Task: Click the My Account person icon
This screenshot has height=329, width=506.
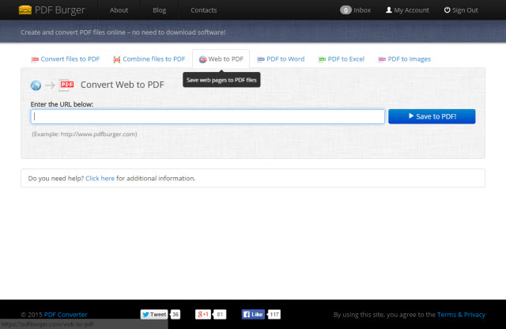Action: [389, 10]
